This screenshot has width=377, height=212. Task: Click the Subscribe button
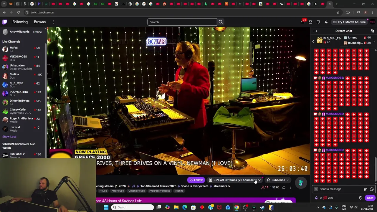pos(278,180)
